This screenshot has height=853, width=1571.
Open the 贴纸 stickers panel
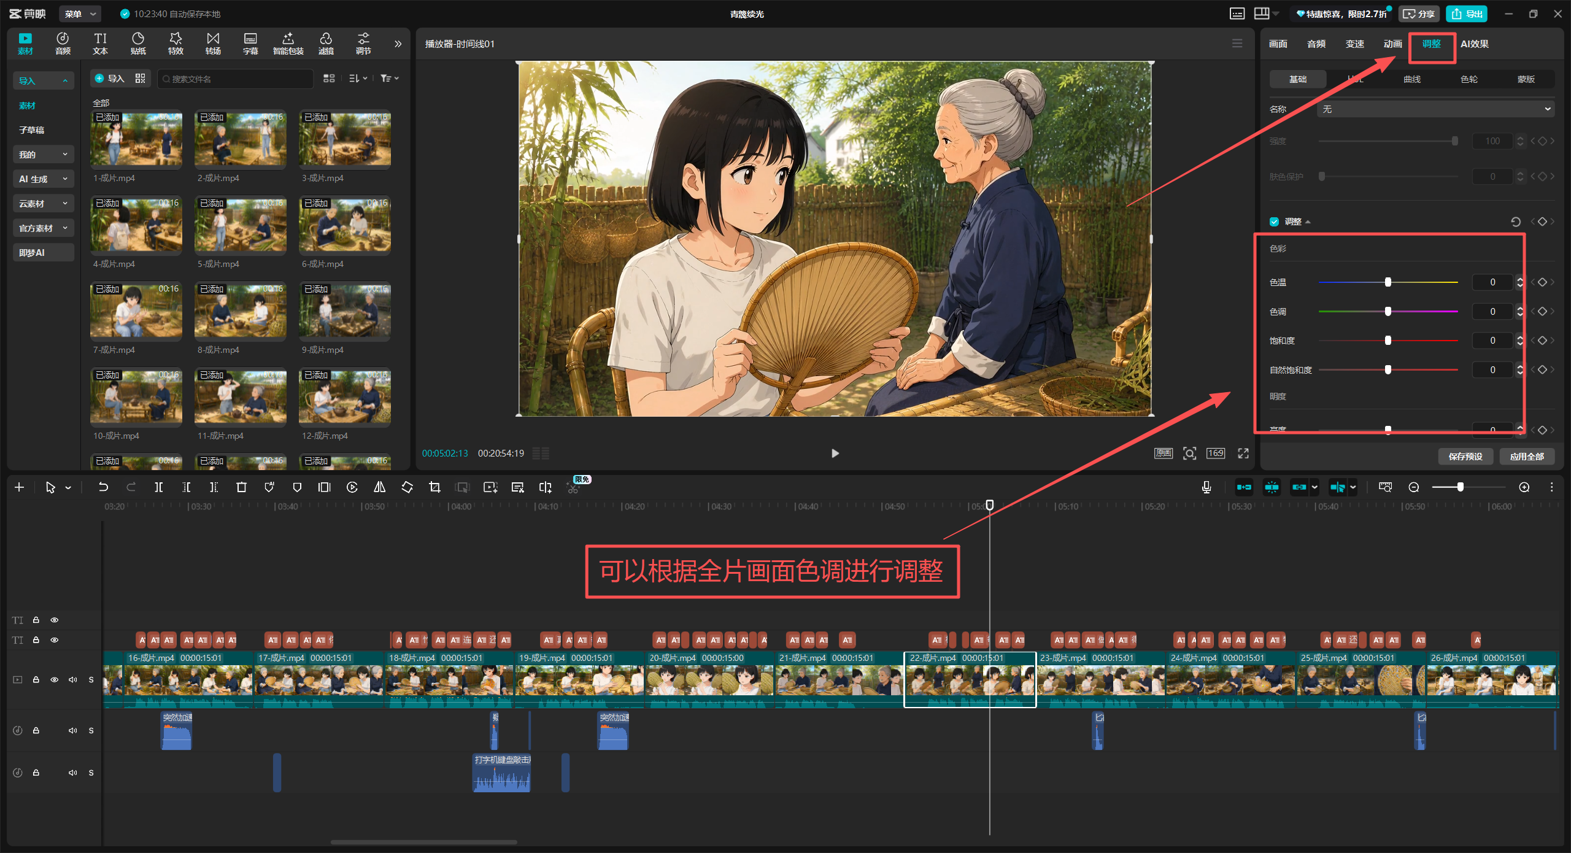[138, 44]
